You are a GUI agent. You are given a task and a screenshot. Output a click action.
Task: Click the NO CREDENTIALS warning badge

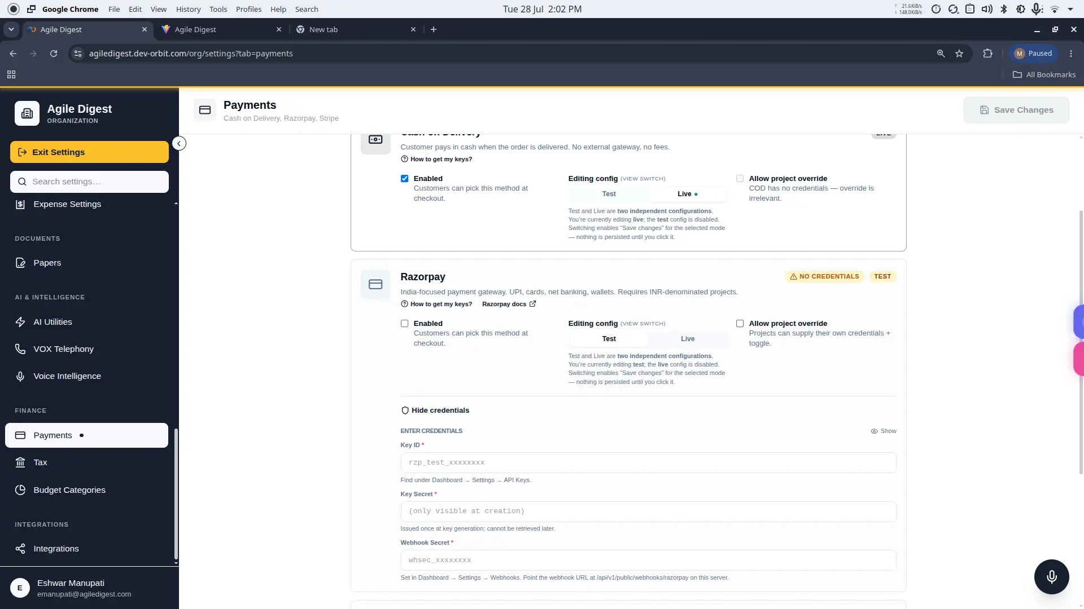click(824, 276)
